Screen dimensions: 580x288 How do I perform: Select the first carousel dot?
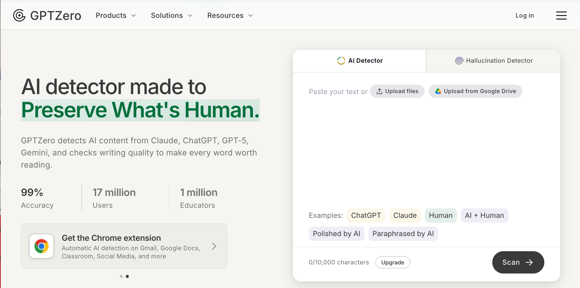pos(121,276)
